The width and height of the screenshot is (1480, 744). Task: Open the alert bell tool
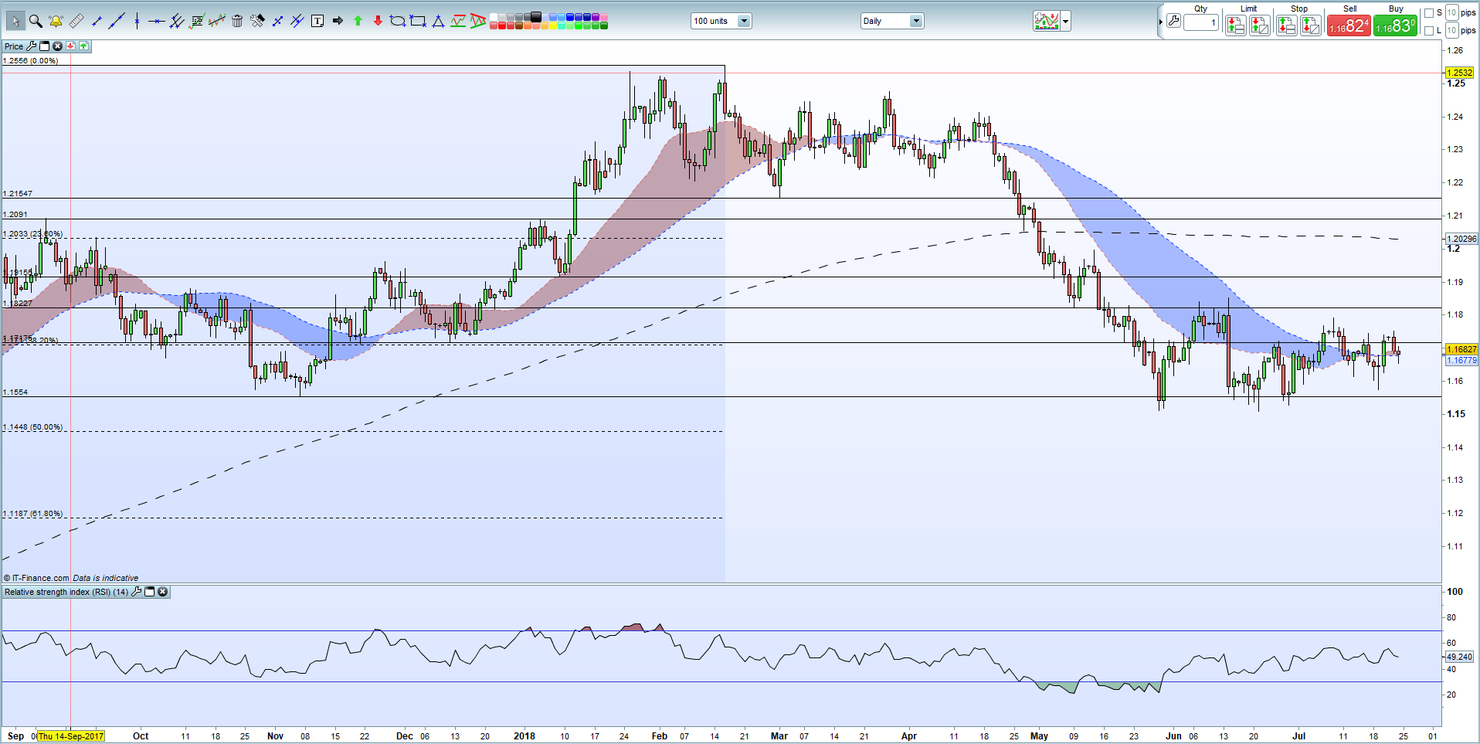[56, 21]
